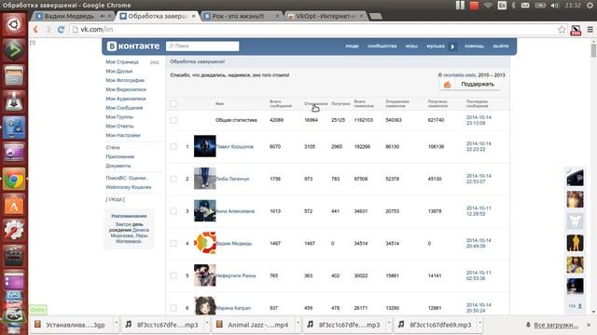Tick checkbox for Люба Легенчук row
This screenshot has width=597, height=335.
point(174,179)
